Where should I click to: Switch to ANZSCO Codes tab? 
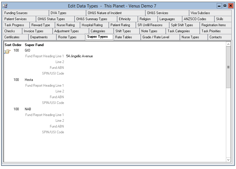tap(198, 19)
